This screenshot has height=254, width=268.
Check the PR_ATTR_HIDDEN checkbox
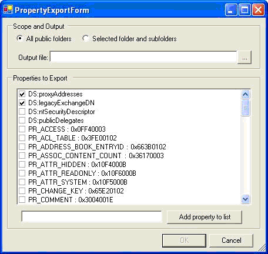tap(22, 165)
